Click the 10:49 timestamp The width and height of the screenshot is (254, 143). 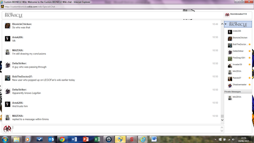point(215,24)
